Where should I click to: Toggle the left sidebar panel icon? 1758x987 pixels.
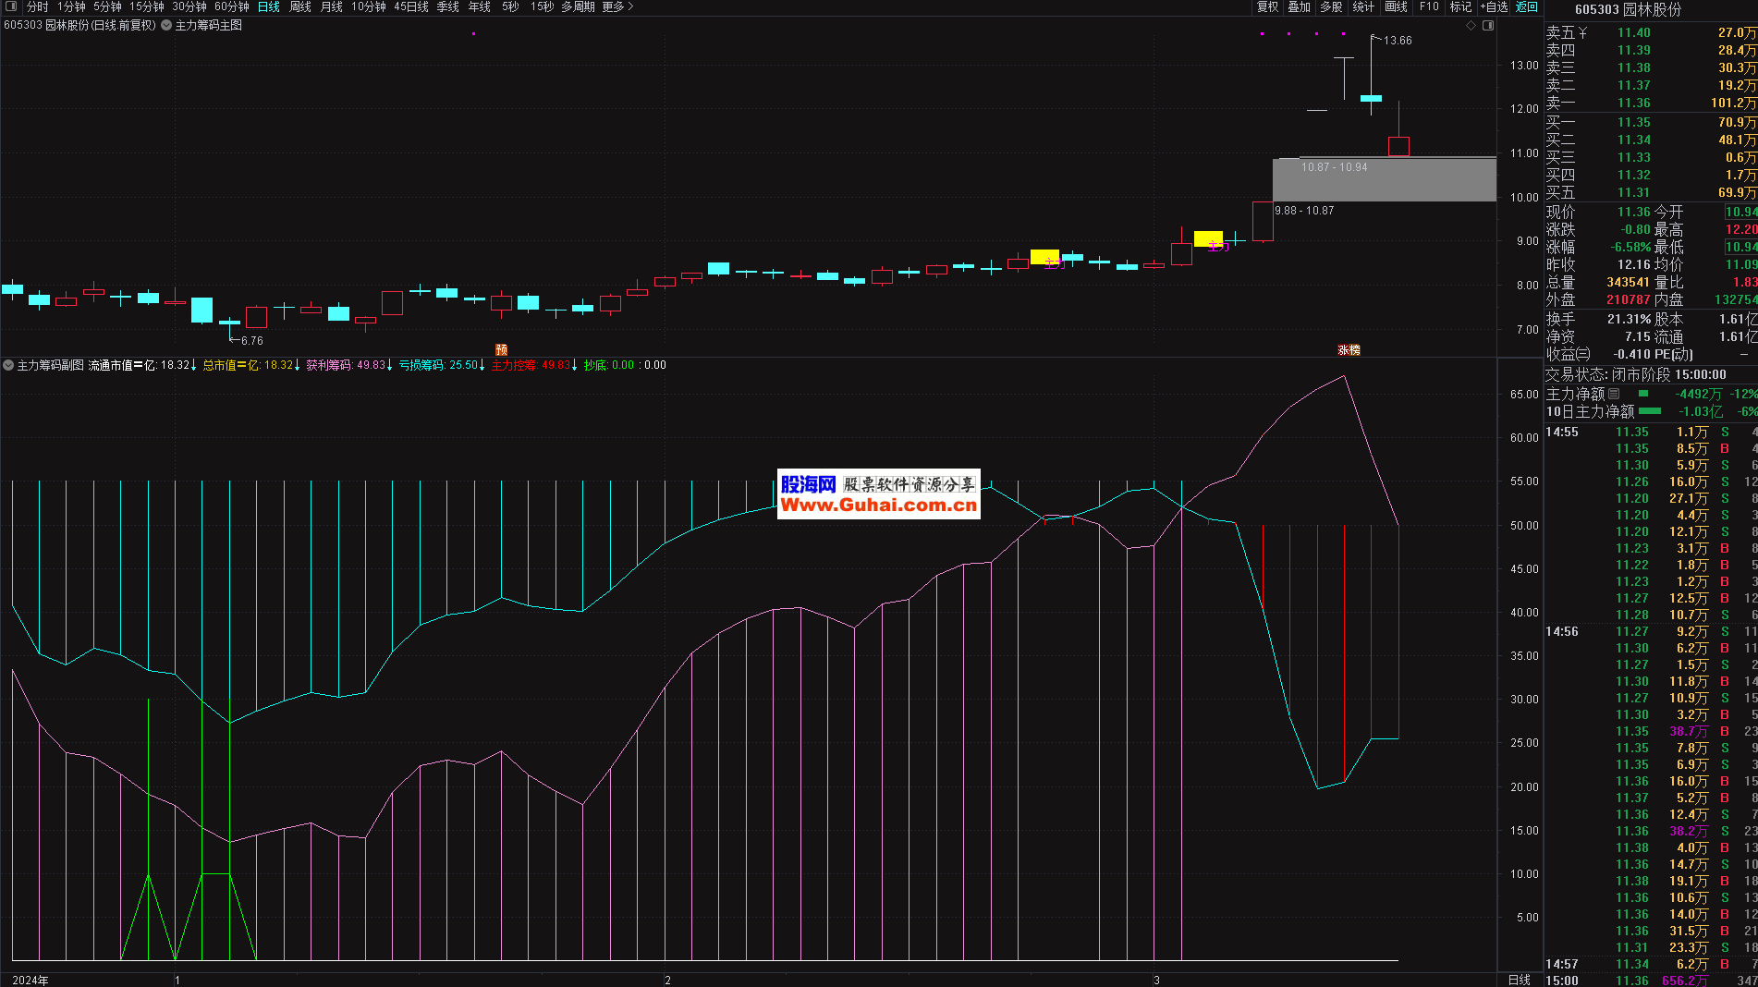pos(11,6)
